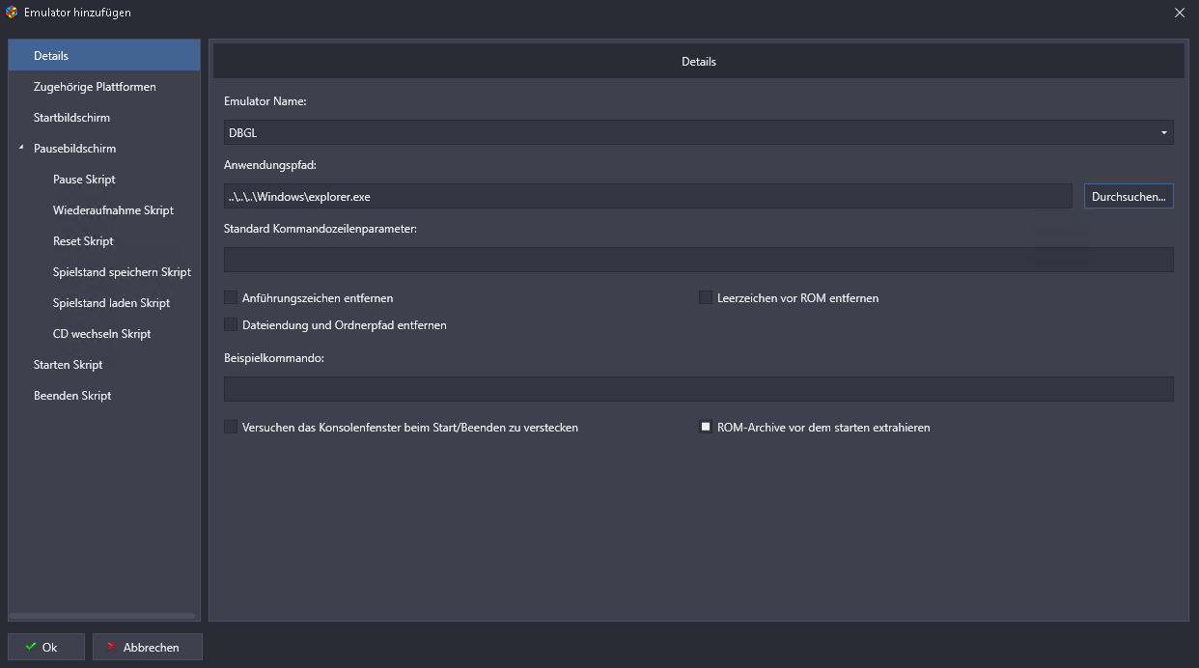Go to Starten Skript section
Screen dimensions: 1199x668
coord(68,365)
